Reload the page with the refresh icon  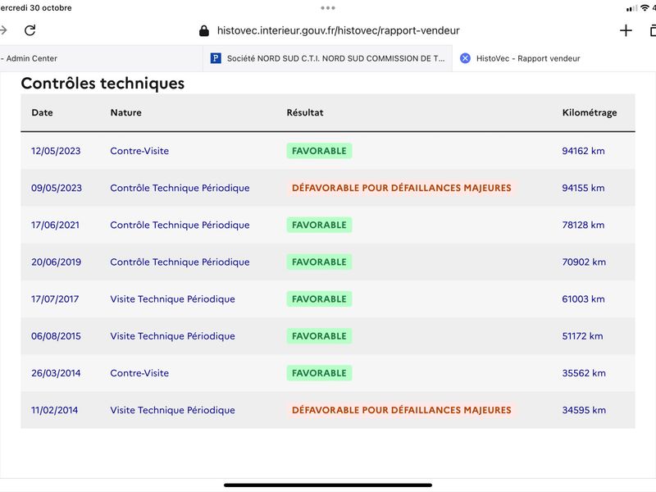[x=30, y=30]
